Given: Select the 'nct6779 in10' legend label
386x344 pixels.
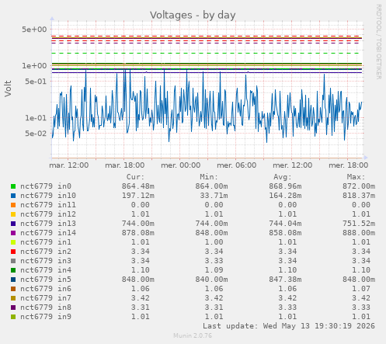Looking at the screenshot, I should (48, 196).
